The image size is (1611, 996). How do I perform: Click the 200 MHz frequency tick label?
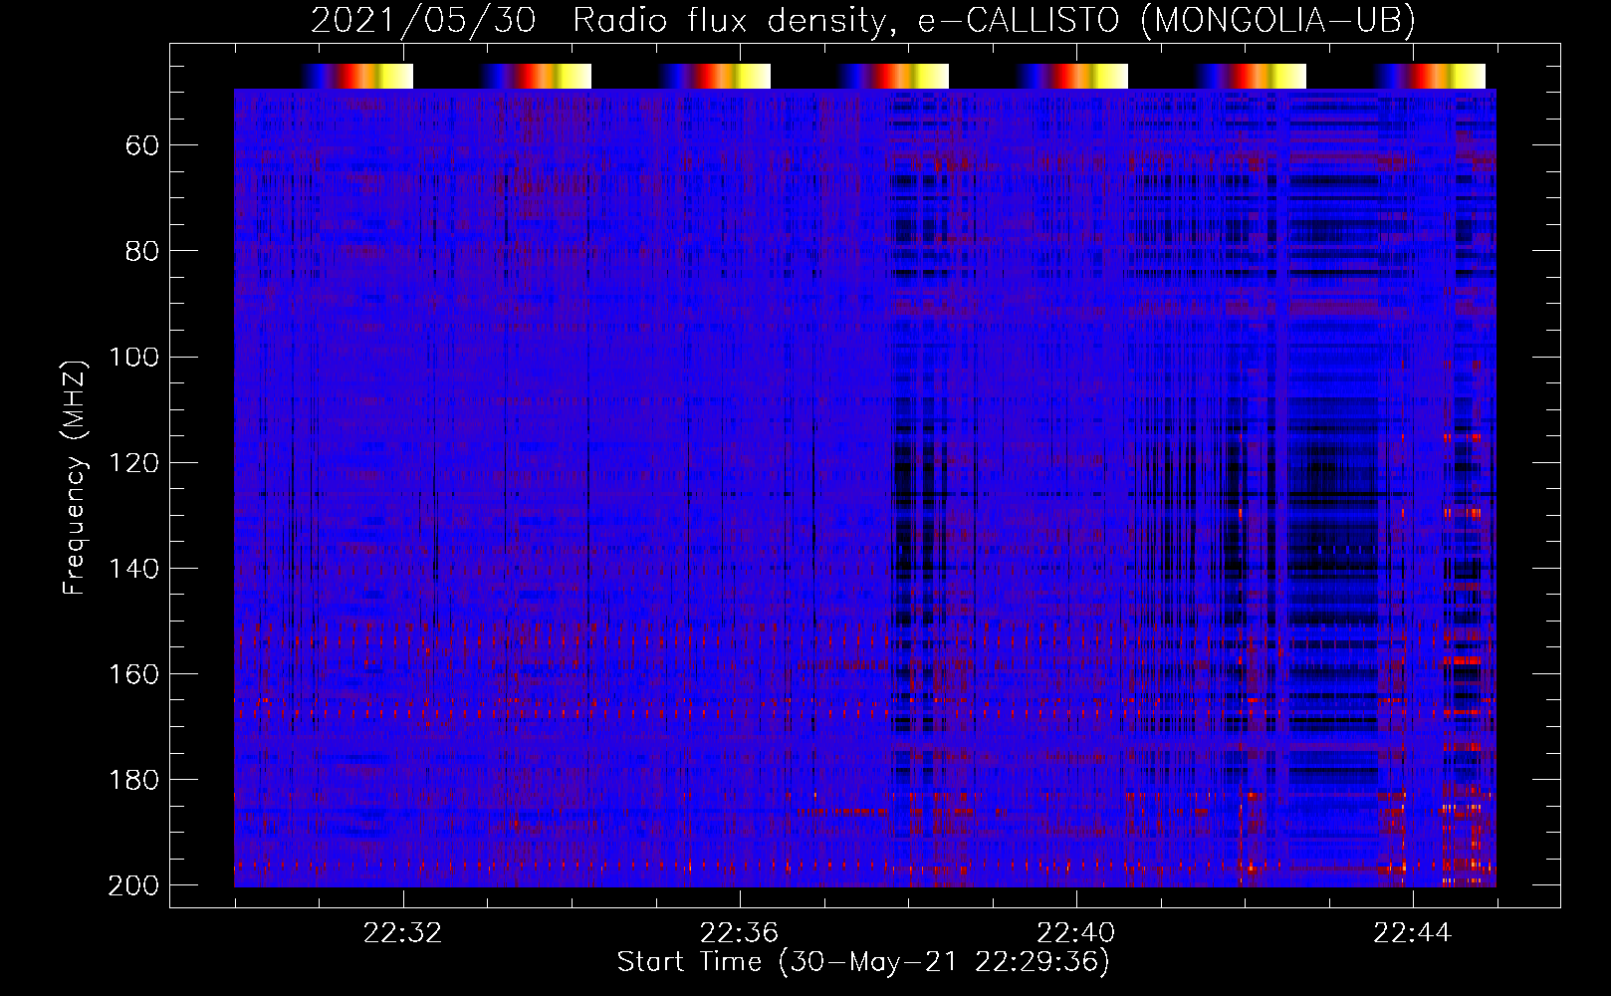132,885
